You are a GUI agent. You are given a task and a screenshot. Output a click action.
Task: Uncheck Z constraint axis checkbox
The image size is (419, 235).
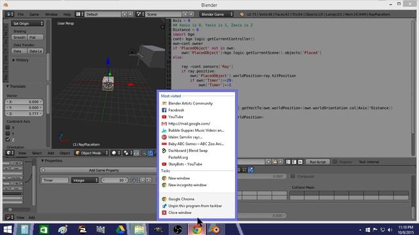pos(8,139)
